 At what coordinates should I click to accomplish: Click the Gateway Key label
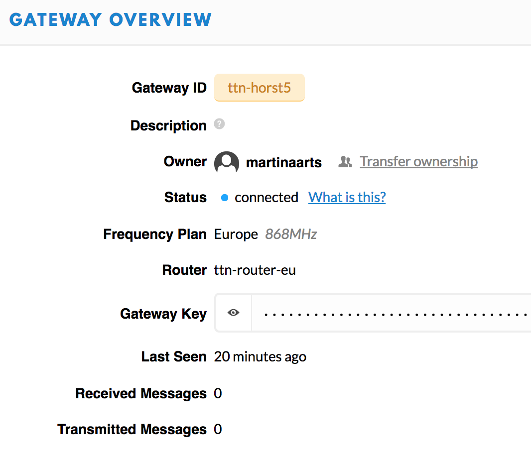(163, 314)
